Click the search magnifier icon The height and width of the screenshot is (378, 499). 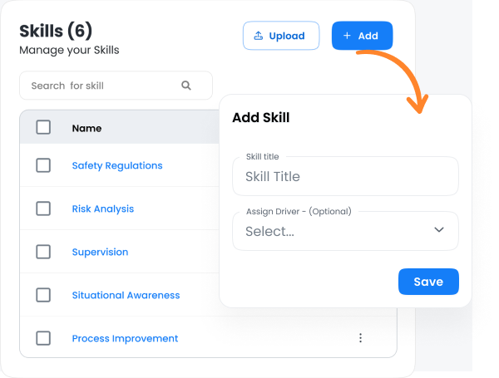click(186, 86)
